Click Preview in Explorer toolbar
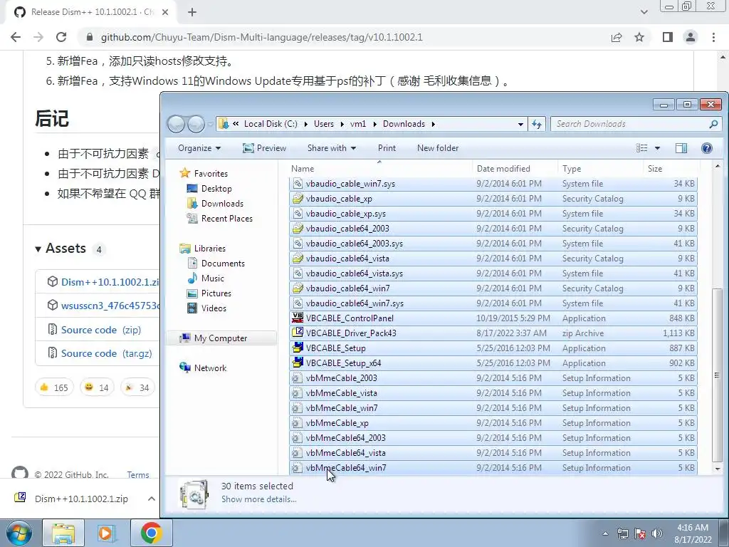Image resolution: width=729 pixels, height=547 pixels. click(265, 148)
